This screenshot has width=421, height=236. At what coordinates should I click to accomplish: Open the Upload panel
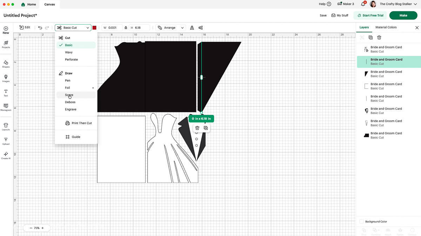6,141
